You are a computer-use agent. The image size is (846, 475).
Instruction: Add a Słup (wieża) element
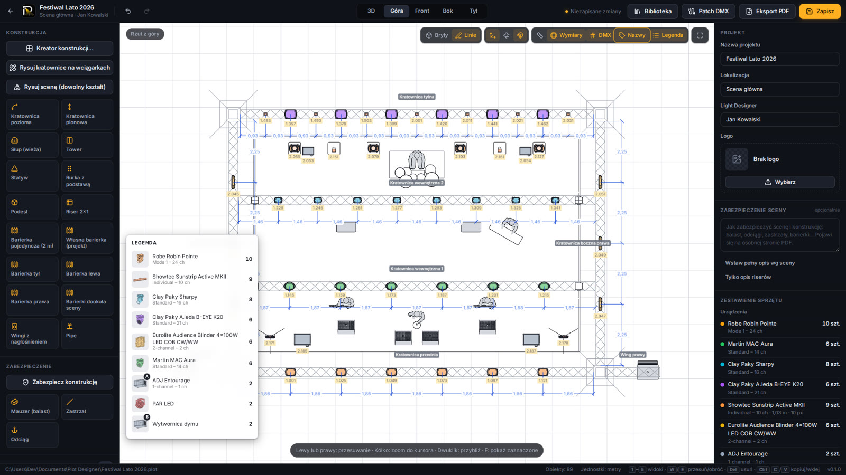(x=32, y=145)
